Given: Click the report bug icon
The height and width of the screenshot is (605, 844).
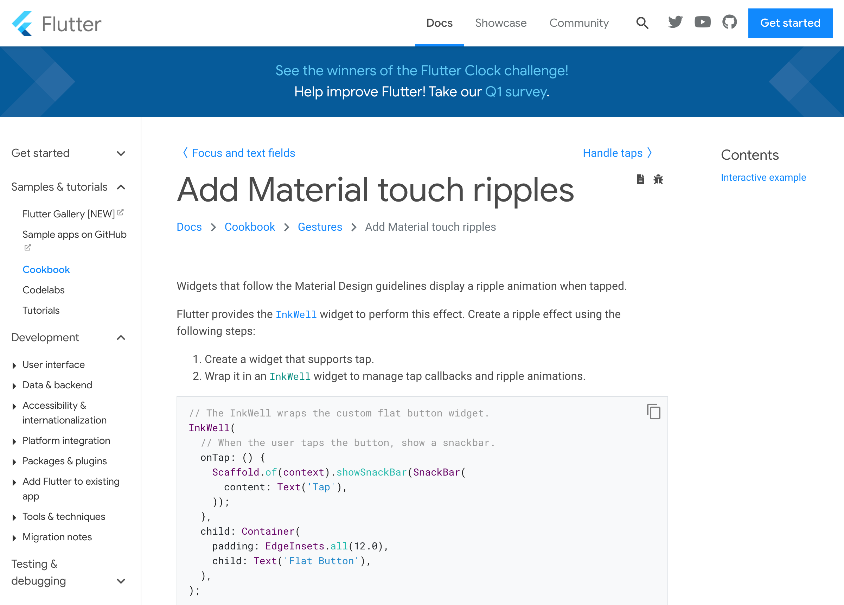Looking at the screenshot, I should (x=658, y=179).
